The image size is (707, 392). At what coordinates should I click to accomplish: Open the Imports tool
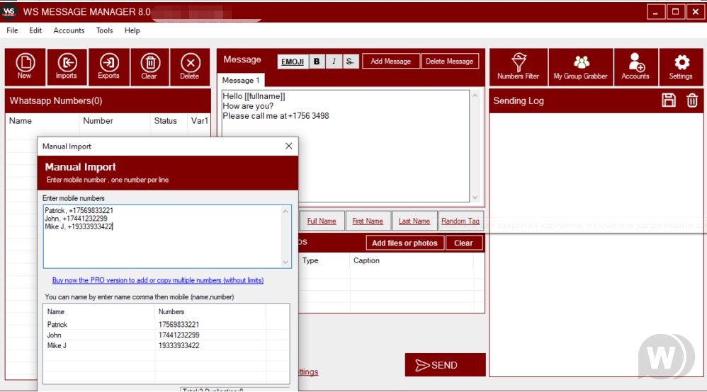pos(67,67)
